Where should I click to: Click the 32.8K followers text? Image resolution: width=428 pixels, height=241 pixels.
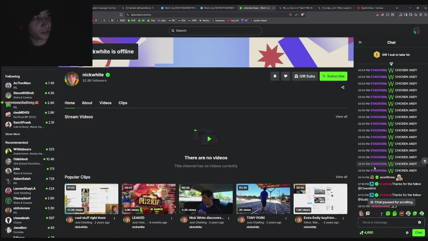pyautogui.click(x=95, y=81)
